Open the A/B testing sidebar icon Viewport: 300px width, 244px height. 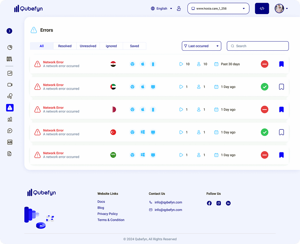pyautogui.click(x=10, y=142)
